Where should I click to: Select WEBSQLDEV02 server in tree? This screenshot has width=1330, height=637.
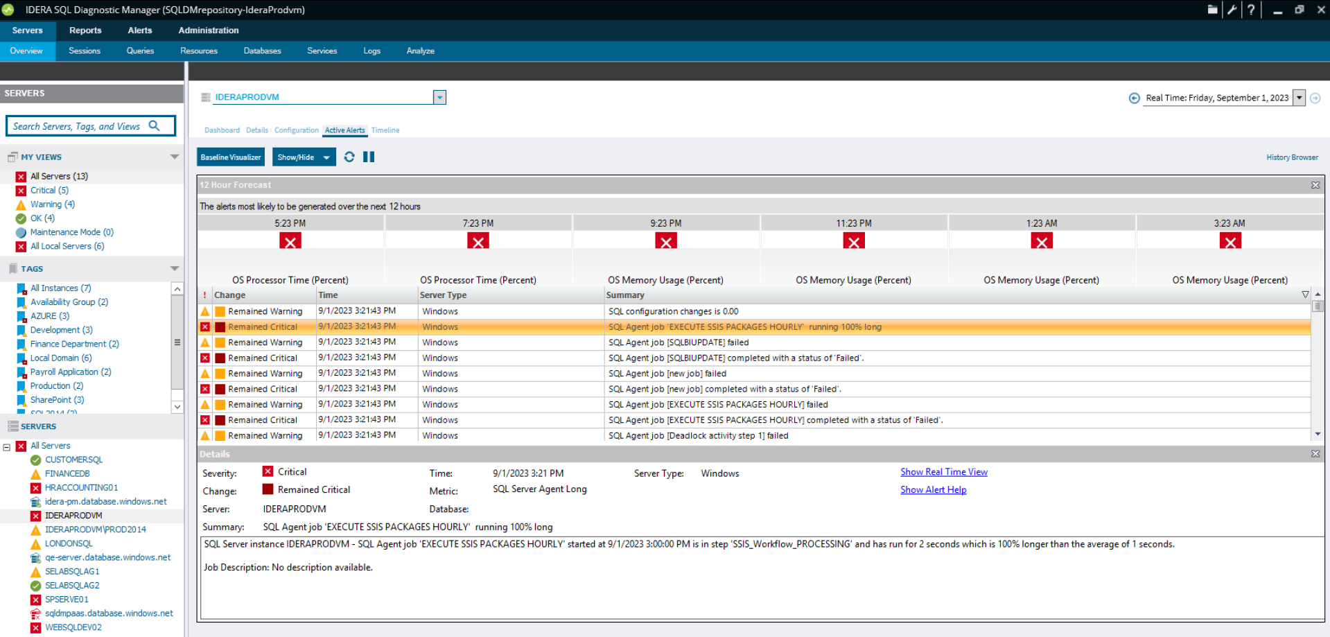tap(73, 627)
